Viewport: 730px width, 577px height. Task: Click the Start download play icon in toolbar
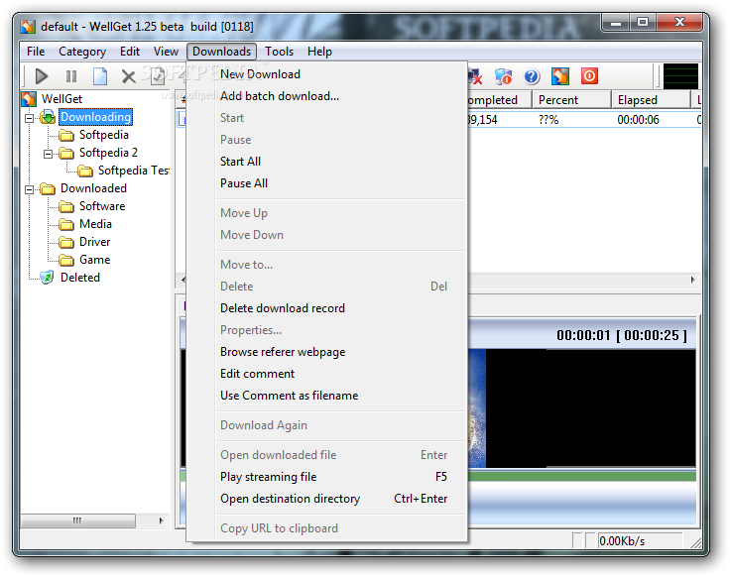42,76
